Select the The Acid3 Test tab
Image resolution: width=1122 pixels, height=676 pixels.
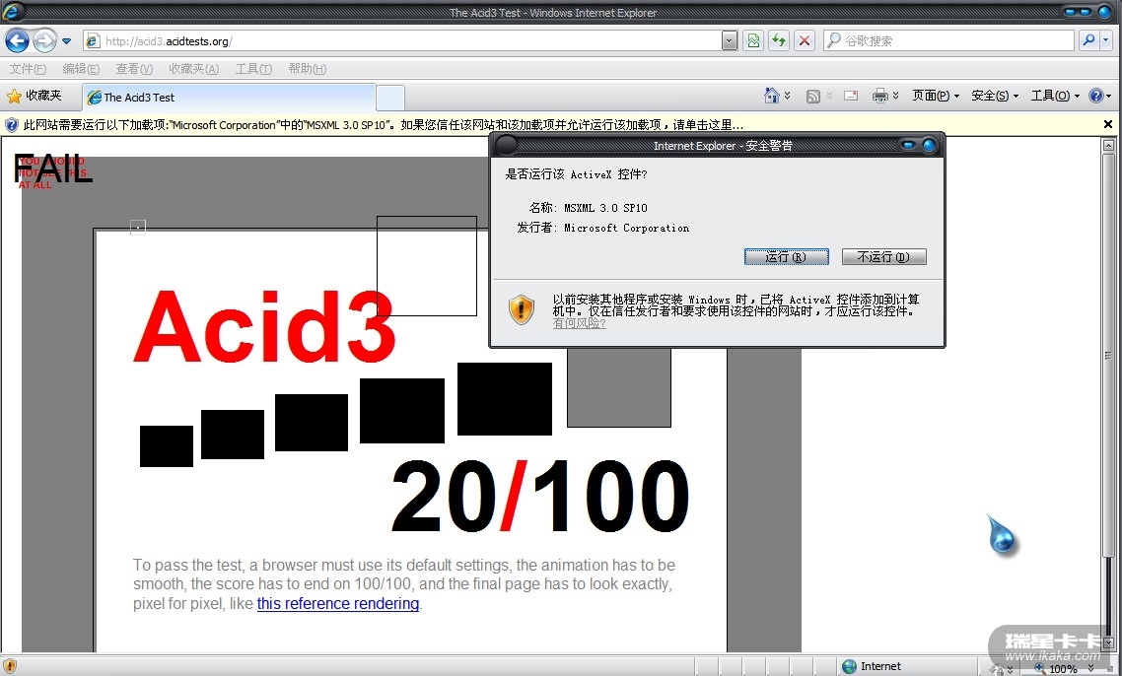229,98
